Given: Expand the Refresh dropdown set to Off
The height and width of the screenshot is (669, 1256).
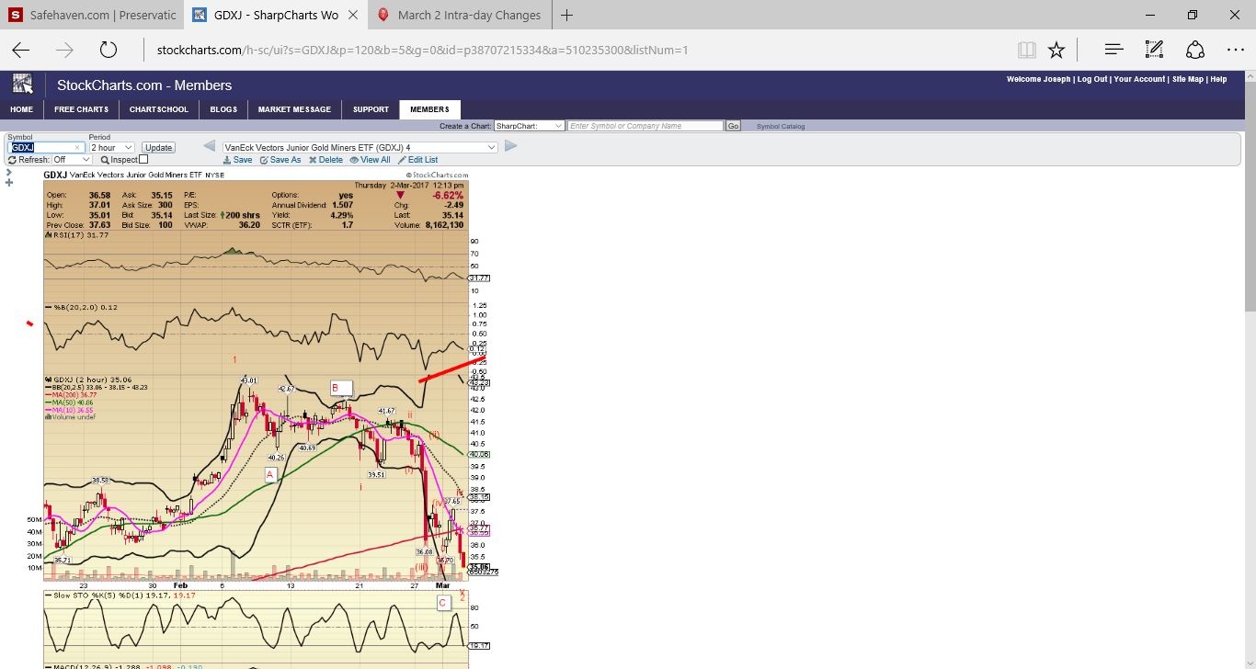Looking at the screenshot, I should point(72,160).
